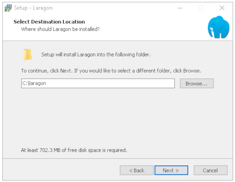235x182 pixels.
Task: Click the "Select Destination Location" heading
Action: [x=49, y=22]
